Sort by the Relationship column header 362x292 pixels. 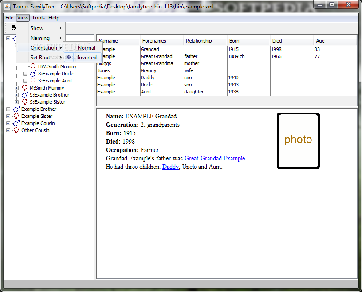click(205, 41)
